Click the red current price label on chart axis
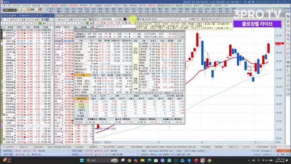This screenshot has width=291, height=164. (280, 44)
